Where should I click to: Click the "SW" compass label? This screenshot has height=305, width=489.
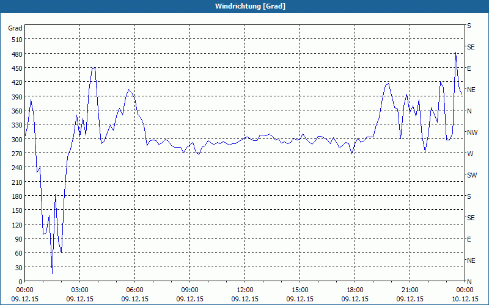point(472,175)
